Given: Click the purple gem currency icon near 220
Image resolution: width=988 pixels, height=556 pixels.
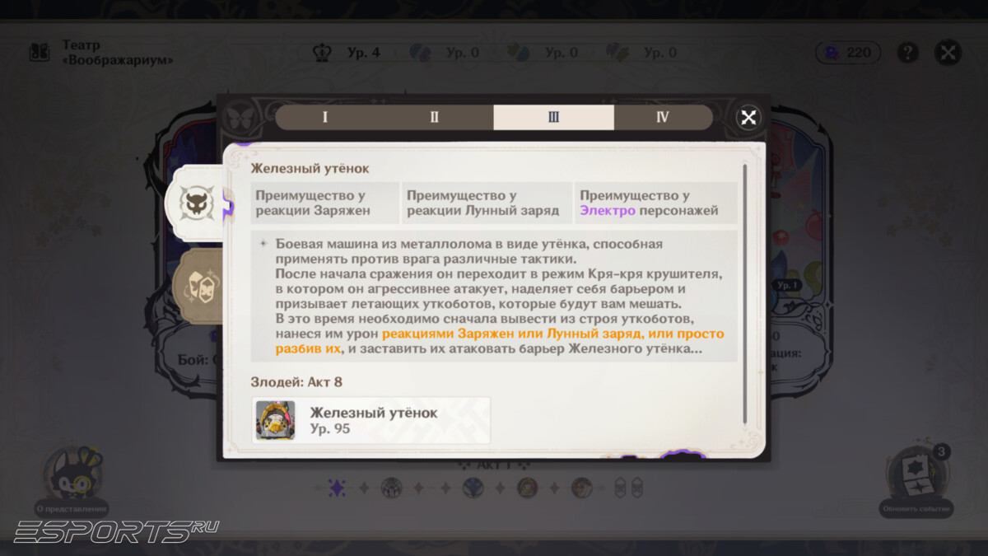Looking at the screenshot, I should coord(833,52).
